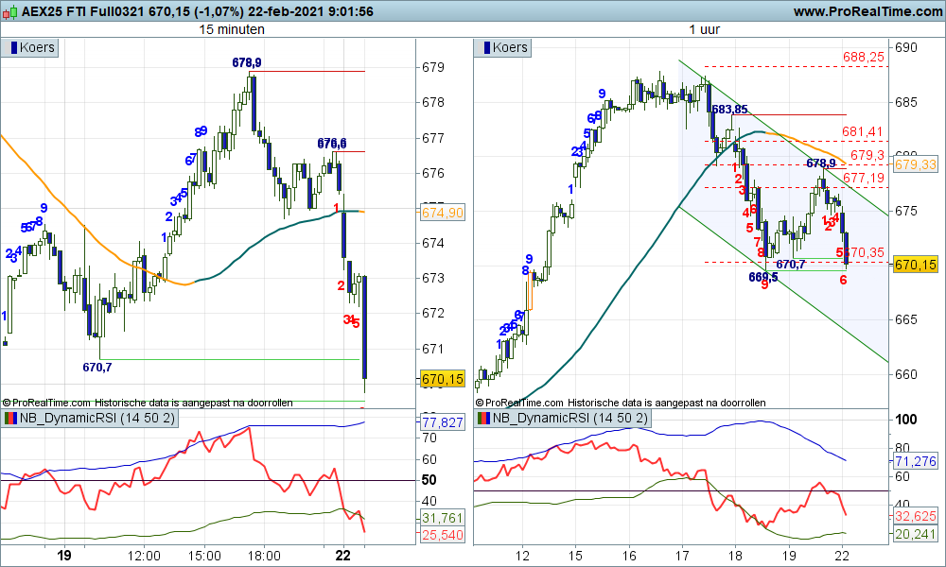Click the 18:00 time axis label

(264, 556)
